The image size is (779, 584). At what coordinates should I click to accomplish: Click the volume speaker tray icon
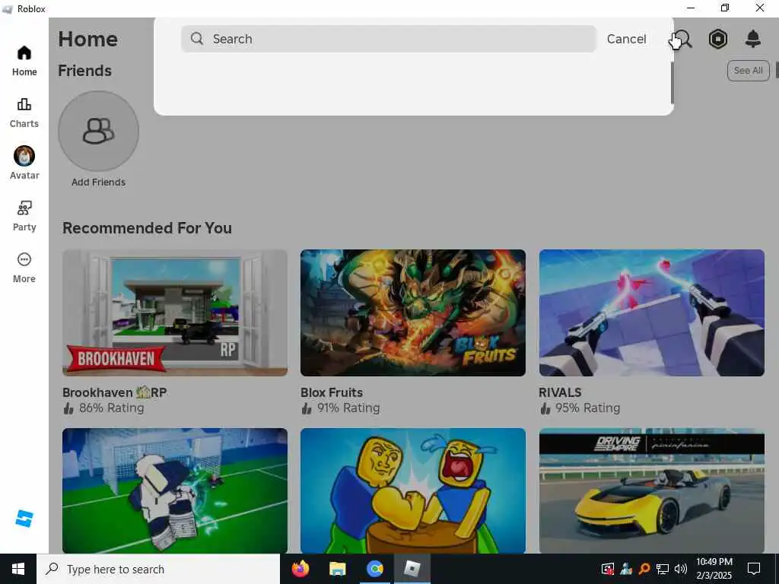681,569
